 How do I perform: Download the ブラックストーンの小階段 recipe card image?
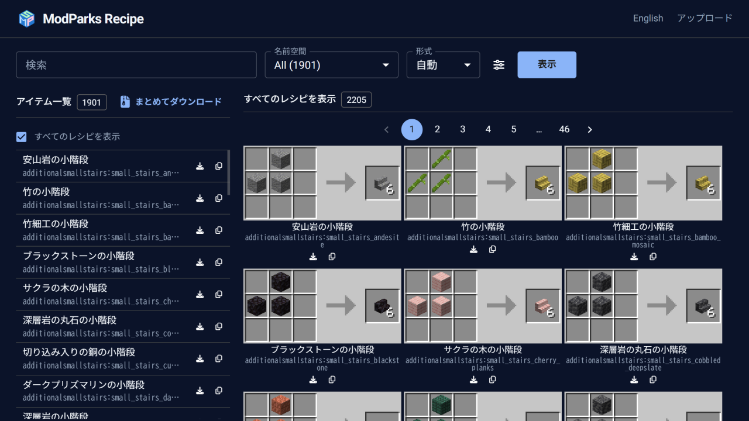tap(313, 380)
